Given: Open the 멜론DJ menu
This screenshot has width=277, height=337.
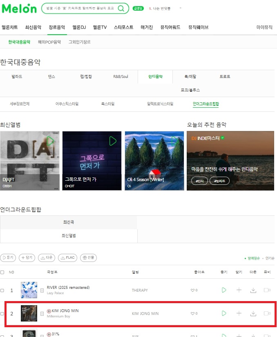Looking at the screenshot, I should pyautogui.click(x=79, y=27).
